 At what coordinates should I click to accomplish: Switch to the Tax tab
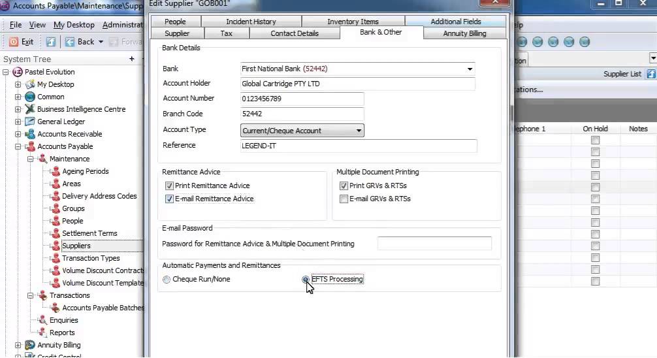coord(226,33)
